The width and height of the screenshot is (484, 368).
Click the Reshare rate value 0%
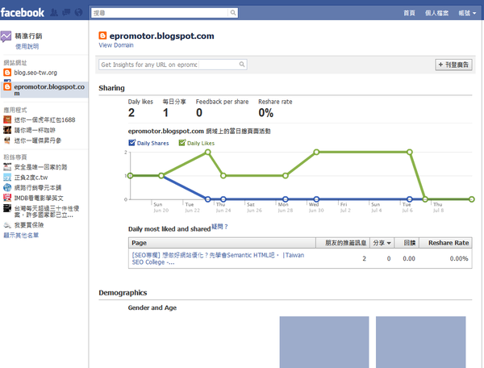coord(265,113)
